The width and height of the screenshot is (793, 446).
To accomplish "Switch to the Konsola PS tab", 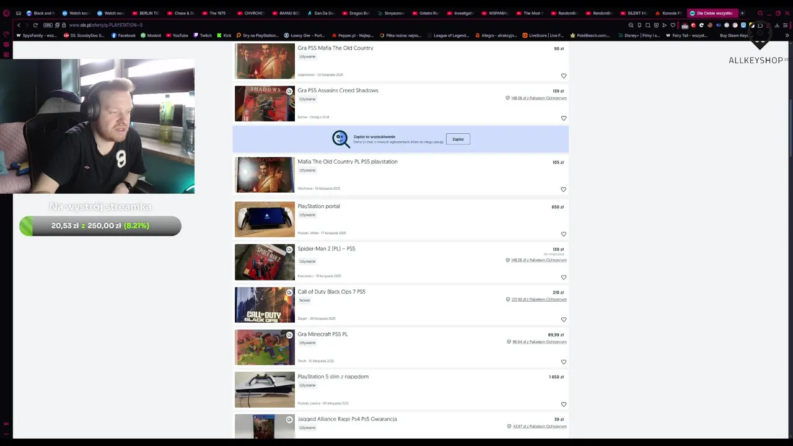I will click(668, 13).
